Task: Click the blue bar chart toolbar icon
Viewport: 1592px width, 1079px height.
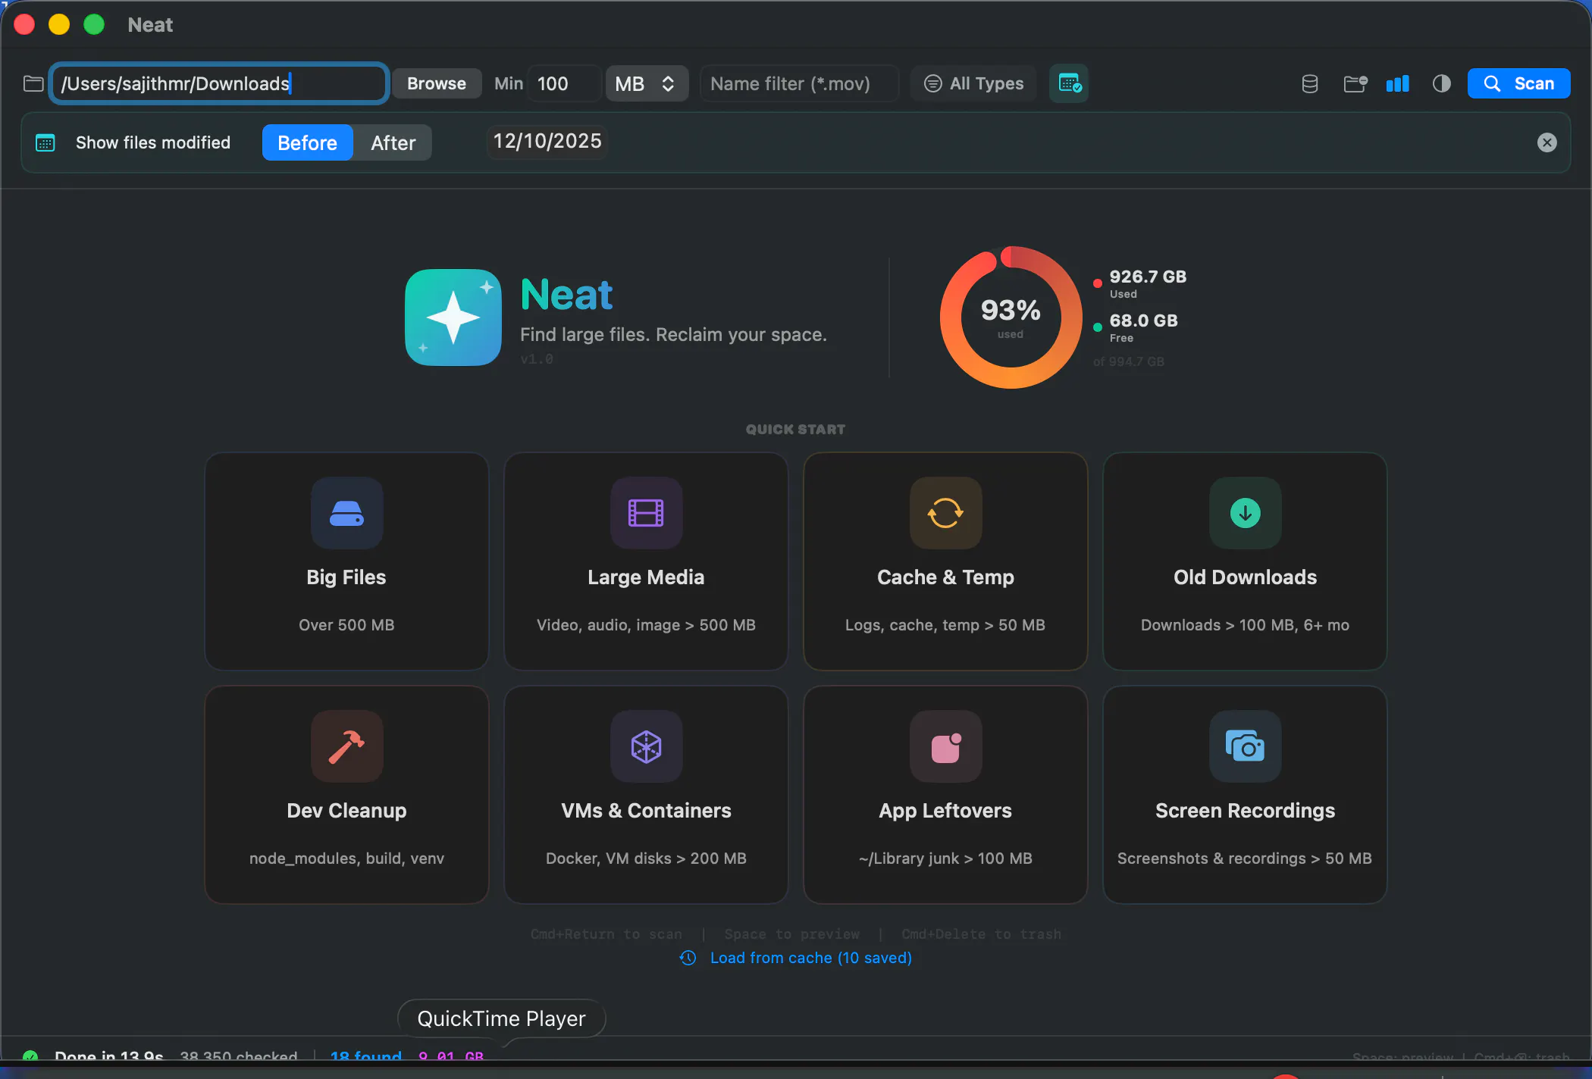Action: coord(1397,83)
